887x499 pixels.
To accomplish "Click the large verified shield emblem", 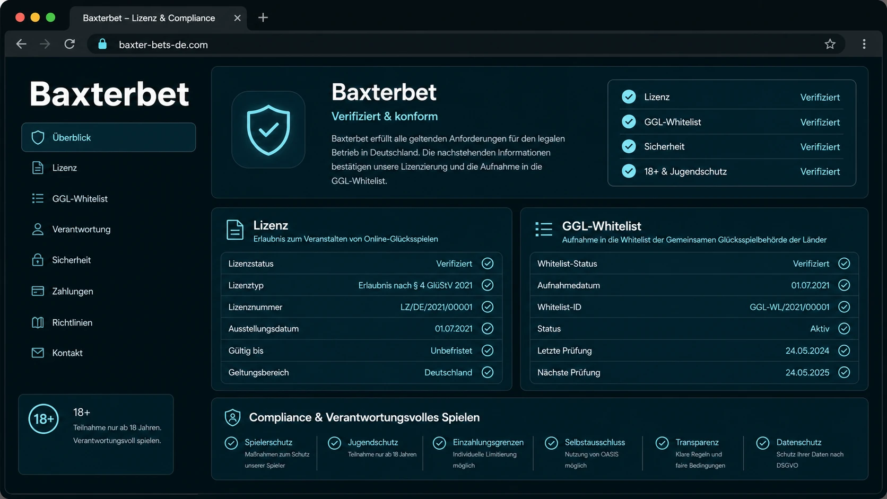I will [268, 129].
